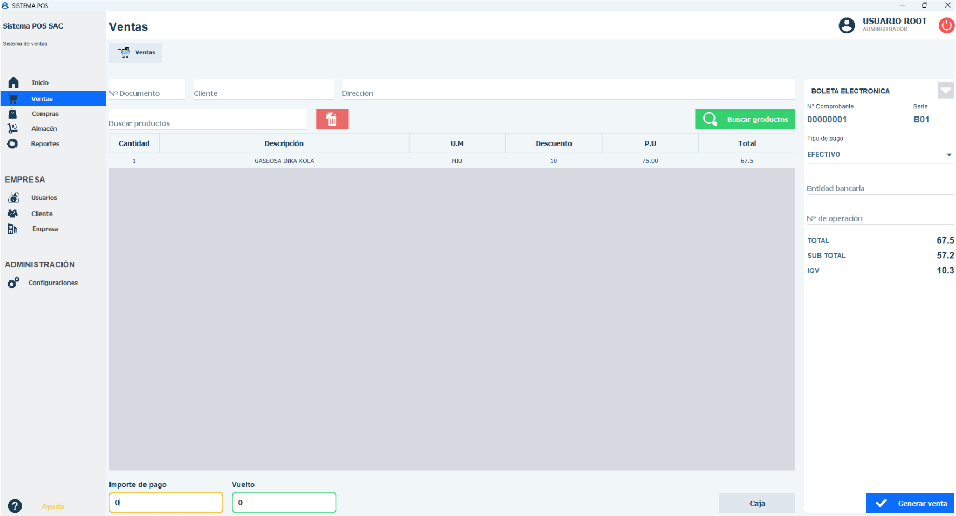Click the Ayuda question mark icon
Image resolution: width=956 pixels, height=516 pixels.
point(15,506)
